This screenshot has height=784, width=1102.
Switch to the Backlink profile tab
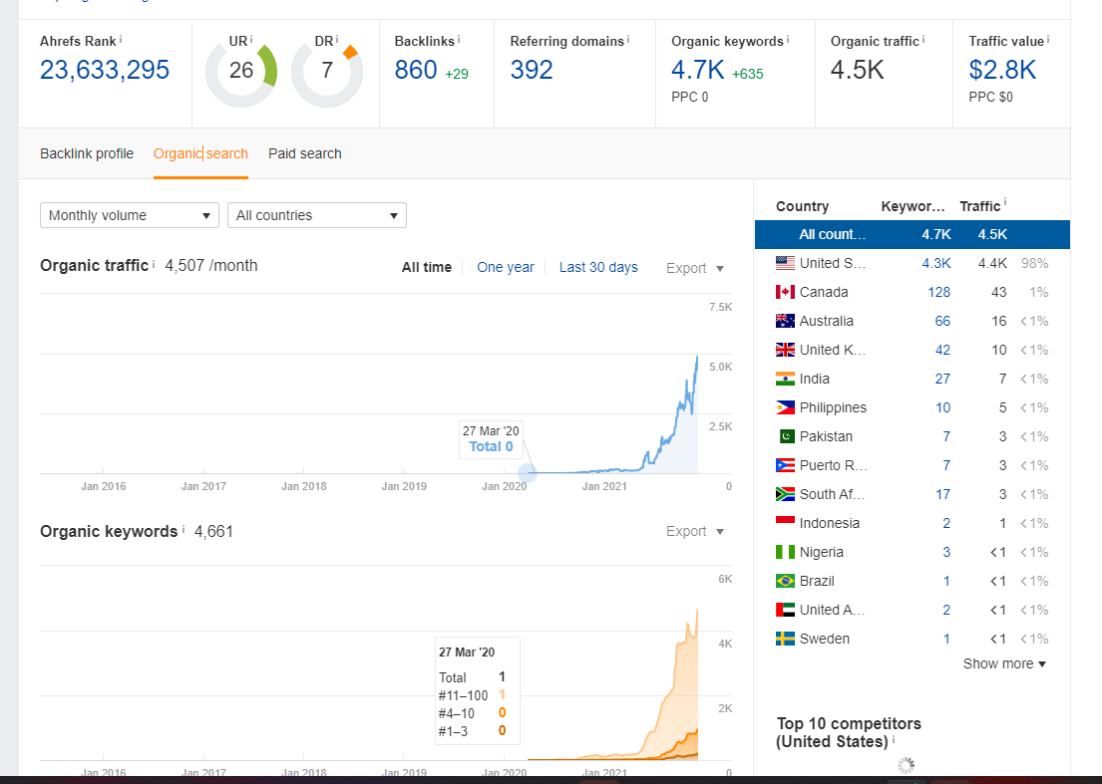87,153
